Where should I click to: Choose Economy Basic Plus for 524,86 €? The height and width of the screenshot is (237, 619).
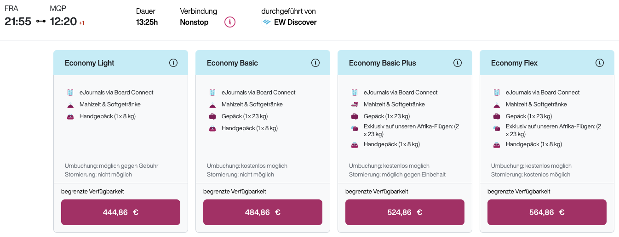click(405, 212)
